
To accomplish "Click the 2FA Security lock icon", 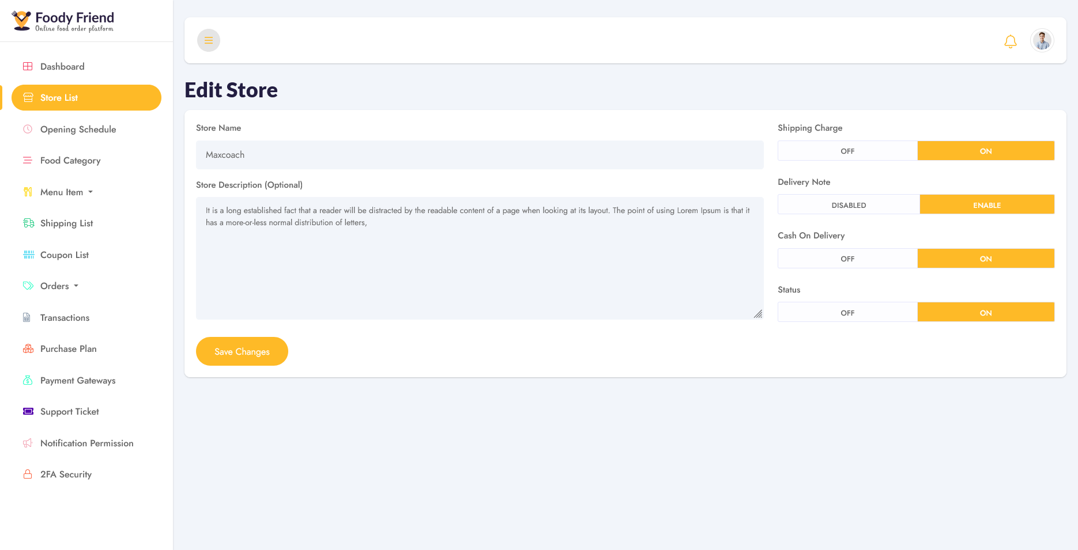I will coord(28,474).
